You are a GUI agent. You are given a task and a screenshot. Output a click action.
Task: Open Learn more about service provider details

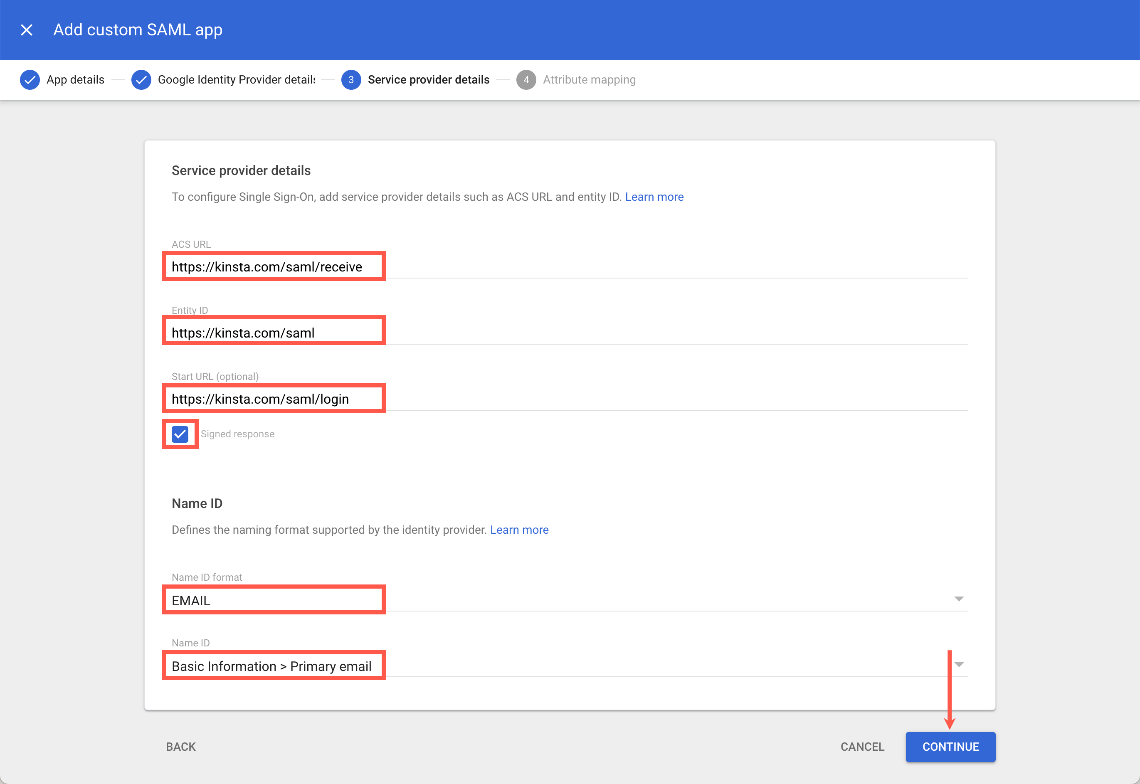pyautogui.click(x=654, y=197)
